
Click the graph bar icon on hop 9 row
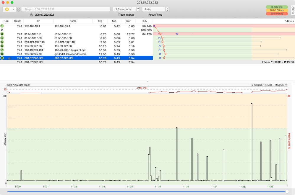pos(9,58)
